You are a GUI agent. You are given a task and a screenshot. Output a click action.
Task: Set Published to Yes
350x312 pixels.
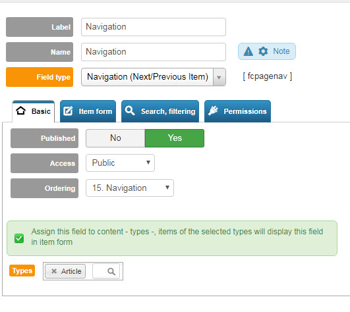pyautogui.click(x=175, y=138)
